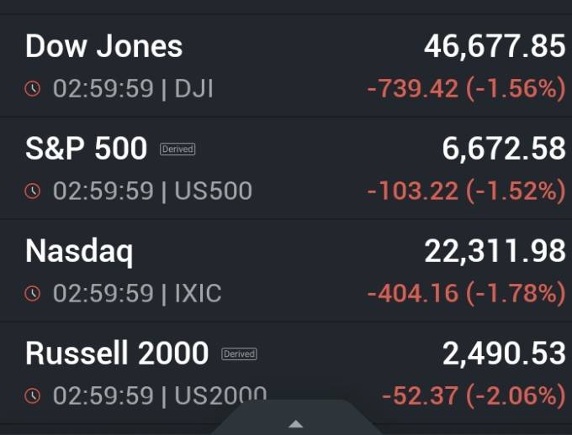Select the S&P 500 price 6,672.58
The width and height of the screenshot is (572, 435).
coord(504,149)
